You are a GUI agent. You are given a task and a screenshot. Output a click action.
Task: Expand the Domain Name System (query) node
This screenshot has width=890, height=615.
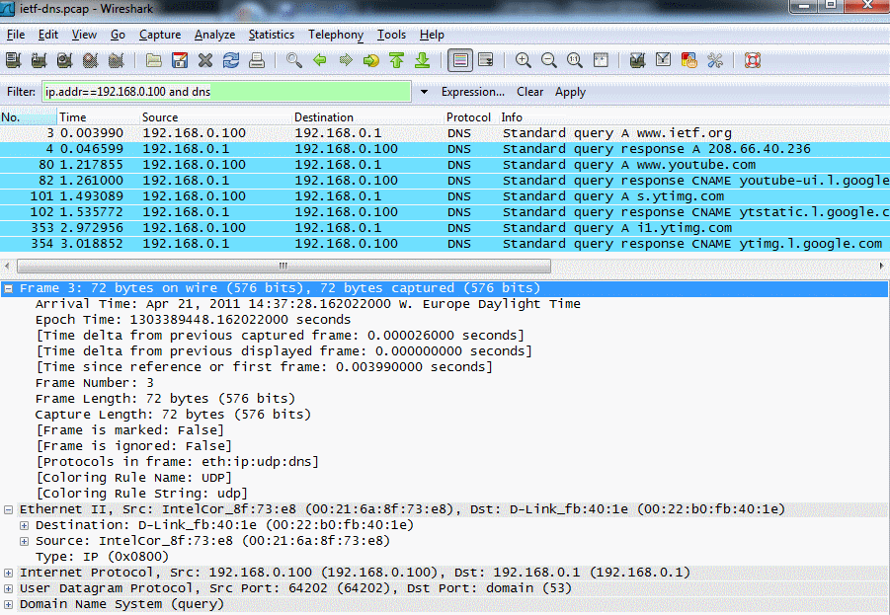[9, 604]
